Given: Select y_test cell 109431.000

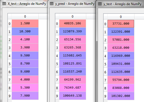Looking at the screenshot, I should tap(121, 64).
